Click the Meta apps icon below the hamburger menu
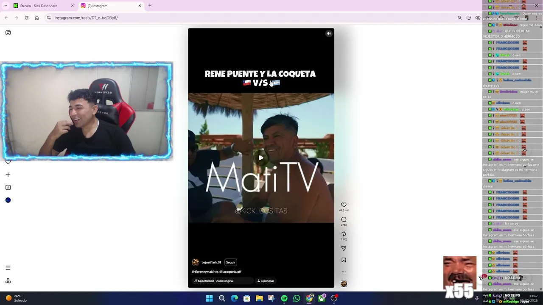 pyautogui.click(x=8, y=280)
